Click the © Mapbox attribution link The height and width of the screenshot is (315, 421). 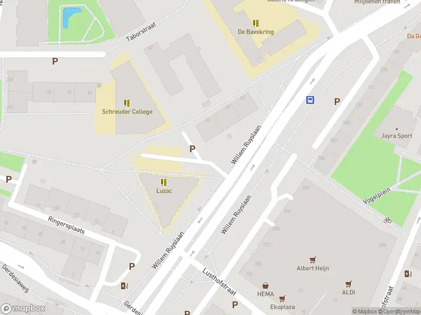[365, 311]
